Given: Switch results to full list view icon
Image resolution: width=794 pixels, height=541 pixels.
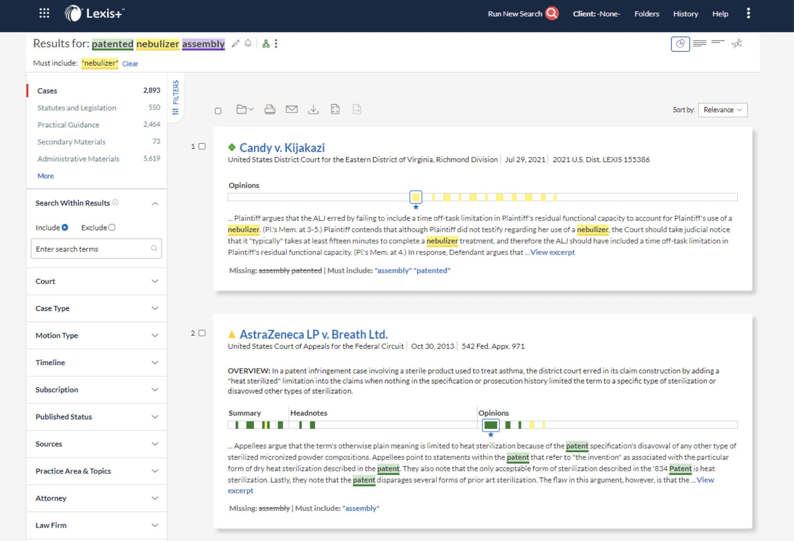Looking at the screenshot, I should point(699,43).
